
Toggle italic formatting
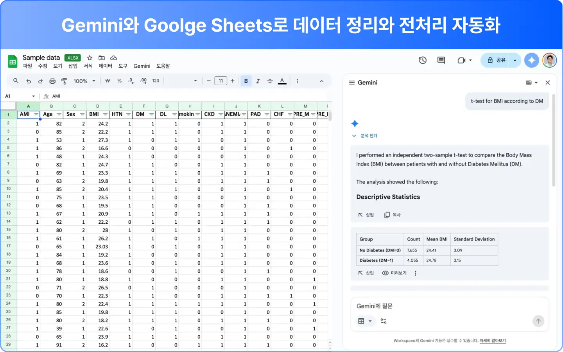[x=258, y=81]
